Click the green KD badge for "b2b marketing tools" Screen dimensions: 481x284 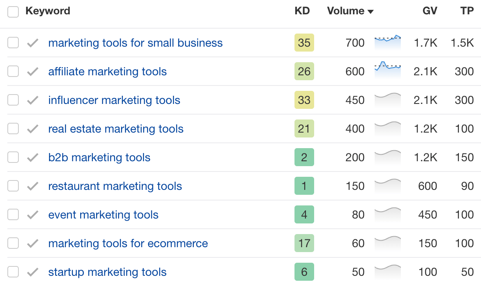[x=304, y=157]
